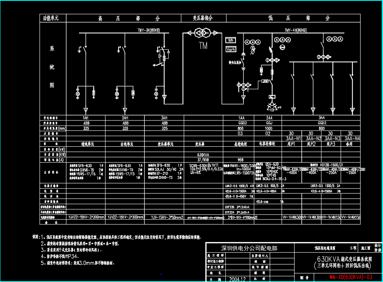Click the 3AA-N1 circuit number
Viewport: 383px width, 282px height.
(x=293, y=139)
